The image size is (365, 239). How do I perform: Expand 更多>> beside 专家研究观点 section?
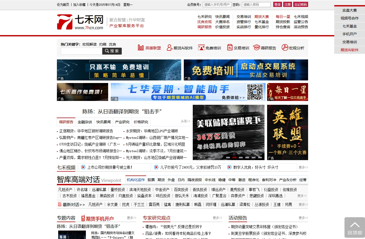click(217, 218)
